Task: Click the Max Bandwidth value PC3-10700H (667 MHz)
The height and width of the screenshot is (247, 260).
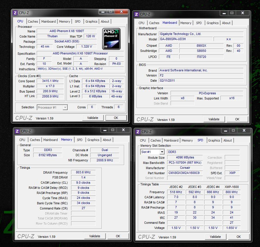Action: coord(185,163)
